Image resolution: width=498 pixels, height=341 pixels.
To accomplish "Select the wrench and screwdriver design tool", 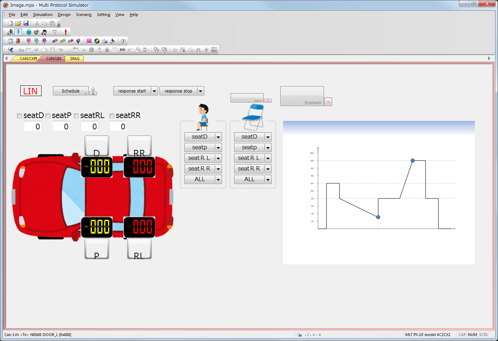I will (10, 50).
